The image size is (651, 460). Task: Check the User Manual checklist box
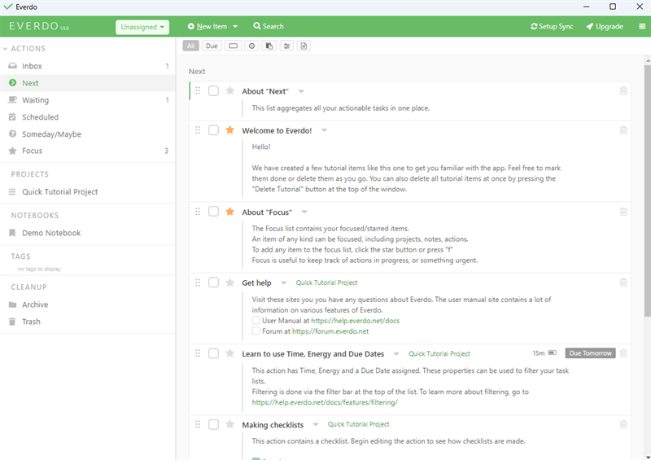click(256, 320)
